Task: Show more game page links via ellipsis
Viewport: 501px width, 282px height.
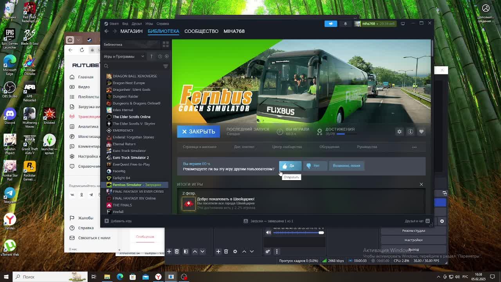Action: tap(414, 147)
